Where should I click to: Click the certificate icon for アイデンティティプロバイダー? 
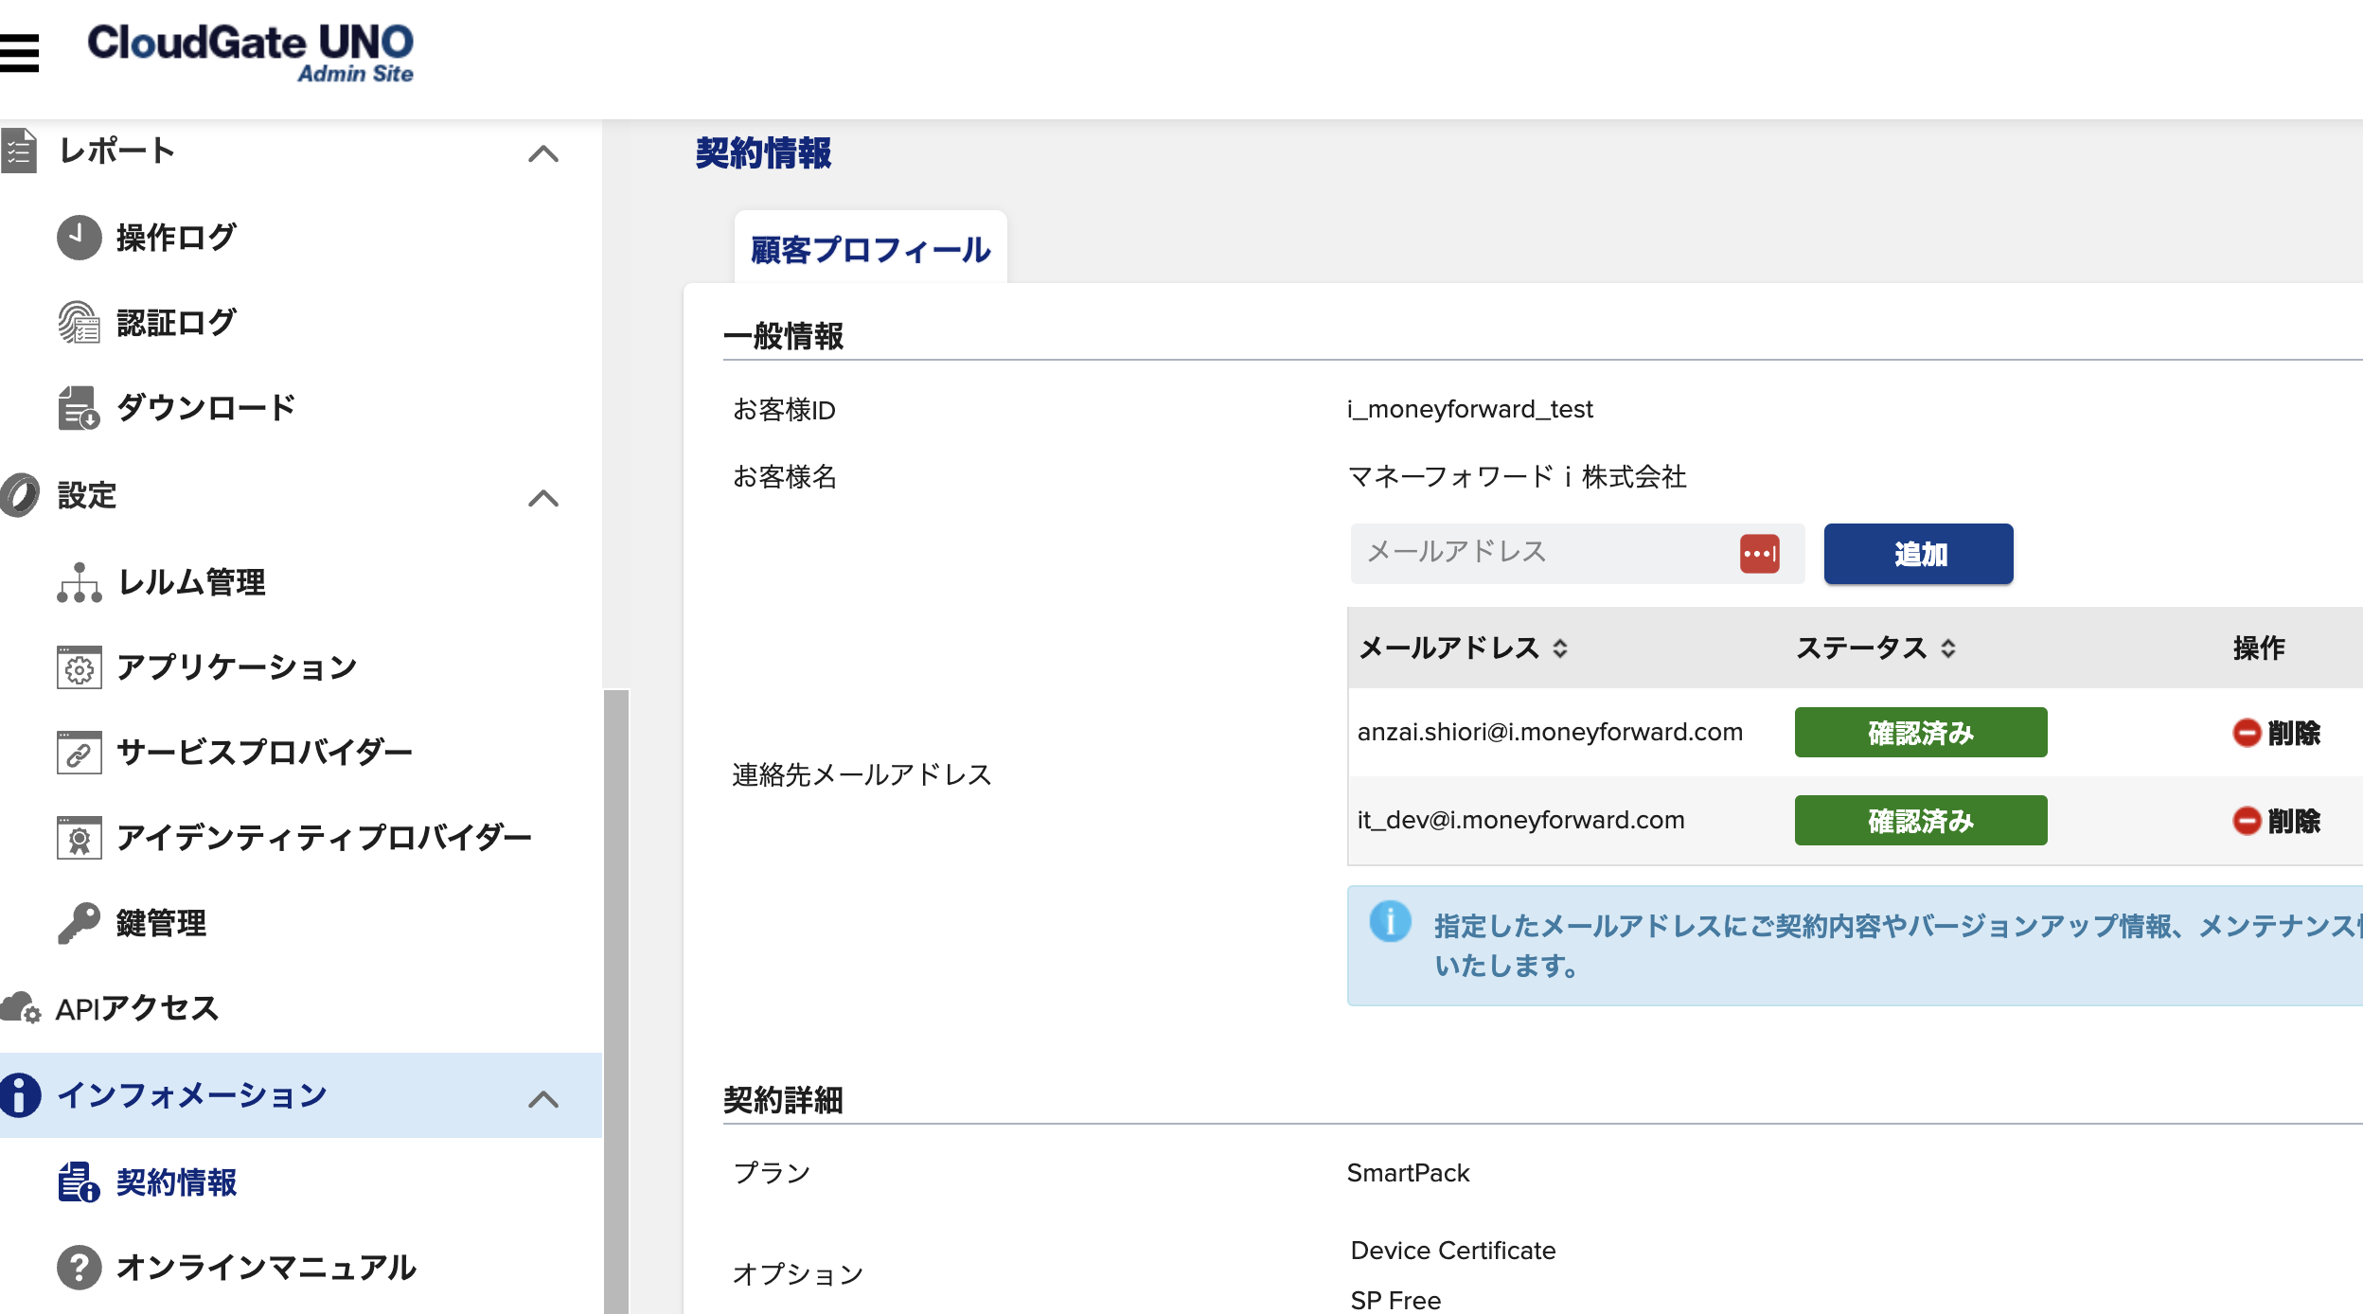[x=79, y=838]
